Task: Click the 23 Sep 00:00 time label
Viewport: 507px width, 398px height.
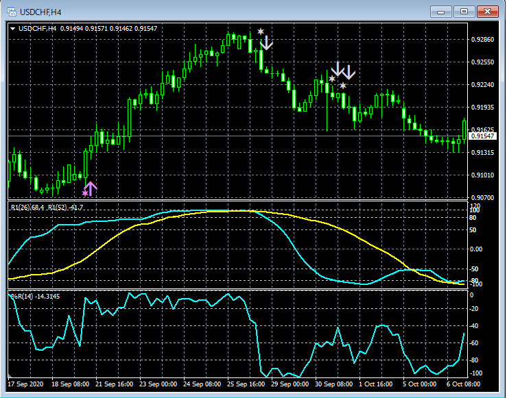Action: pyautogui.click(x=158, y=384)
